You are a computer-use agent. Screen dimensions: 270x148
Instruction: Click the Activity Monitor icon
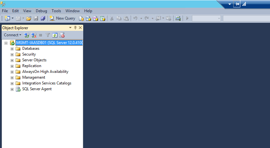(x=178, y=18)
